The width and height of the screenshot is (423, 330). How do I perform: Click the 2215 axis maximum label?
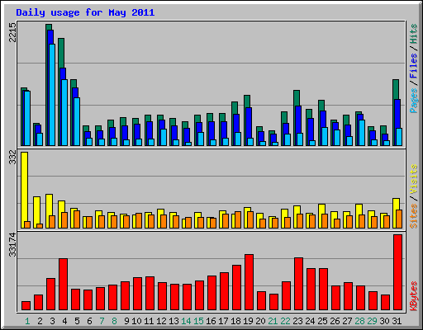pos(12,32)
